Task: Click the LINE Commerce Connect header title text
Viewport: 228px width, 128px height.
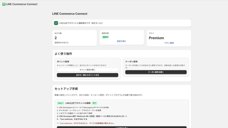Action: (x=22, y=4)
